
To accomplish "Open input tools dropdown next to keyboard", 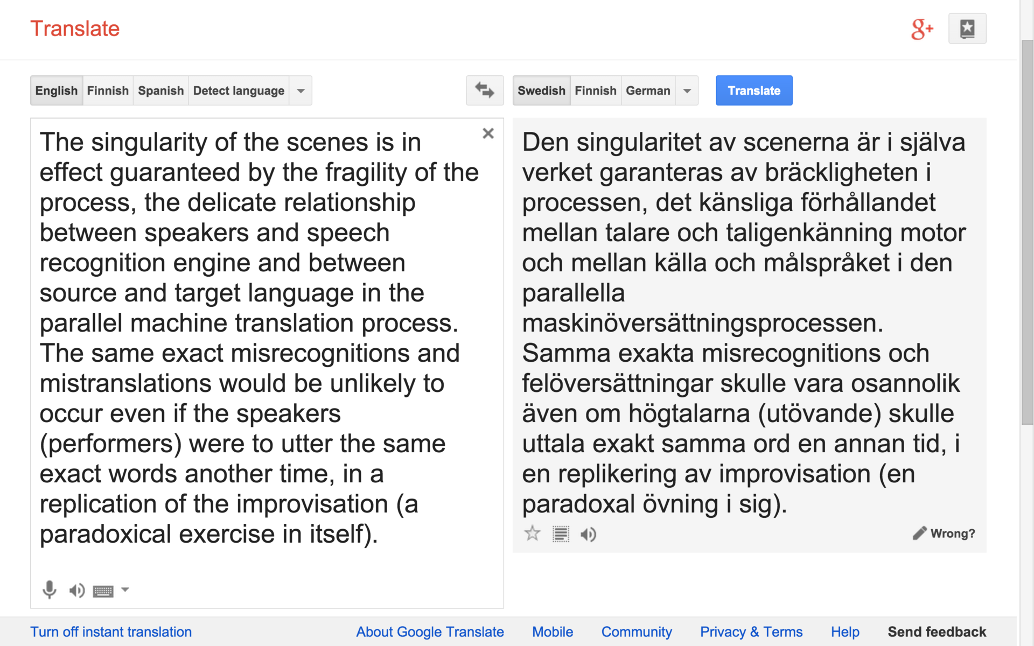I will [125, 589].
